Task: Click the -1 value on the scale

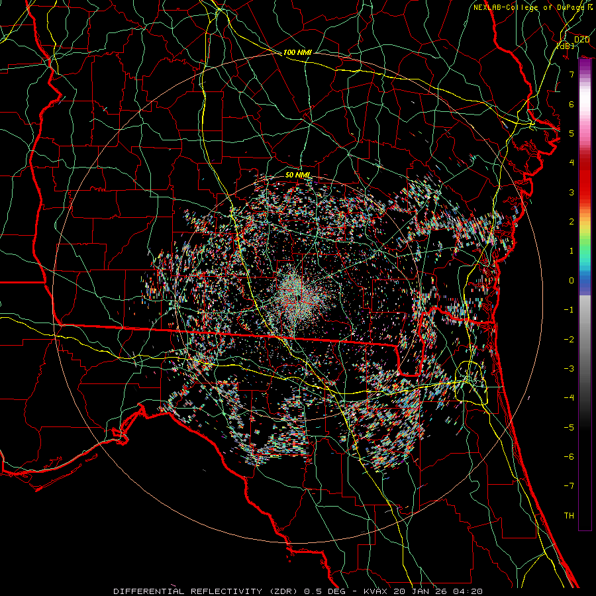Action: pos(569,309)
